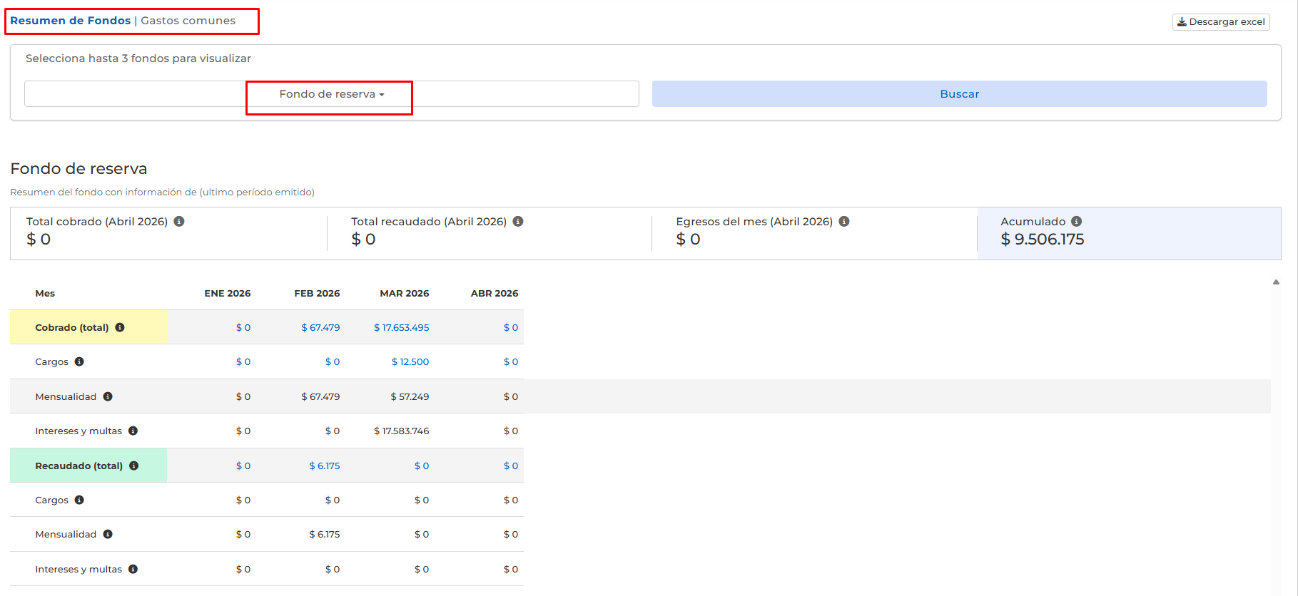Click $ 12.500 Cargos value for MAR 2026
The image size is (1298, 596).
[410, 362]
